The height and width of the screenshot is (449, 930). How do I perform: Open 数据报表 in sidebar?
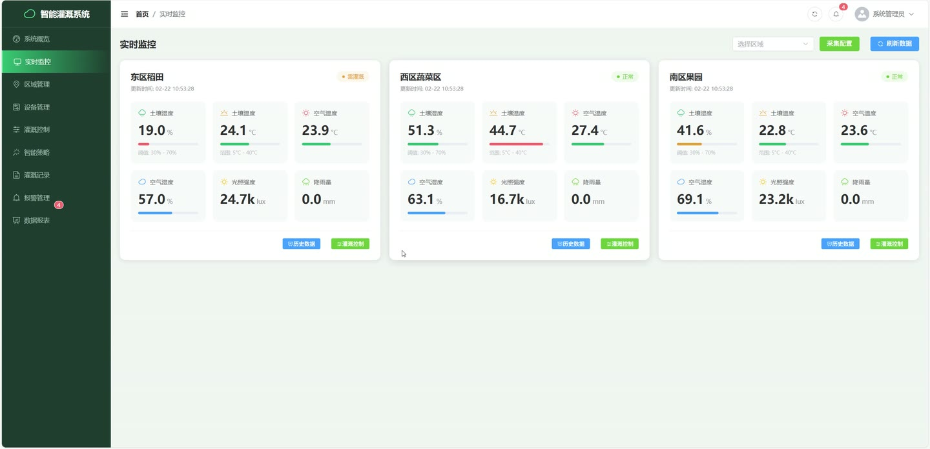point(56,221)
